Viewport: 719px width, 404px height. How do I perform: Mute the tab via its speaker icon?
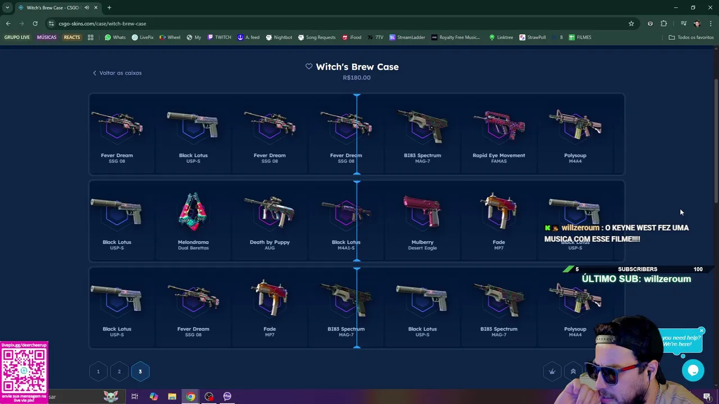(87, 7)
